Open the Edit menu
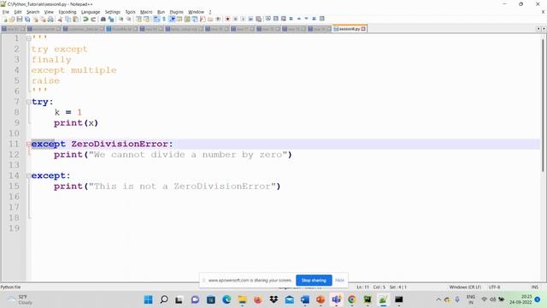The height and width of the screenshot is (308, 547). (18, 12)
